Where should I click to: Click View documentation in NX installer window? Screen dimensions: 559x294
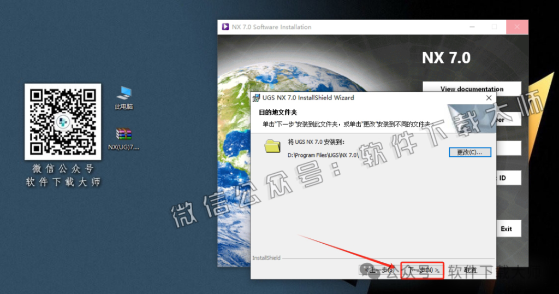[472, 89]
